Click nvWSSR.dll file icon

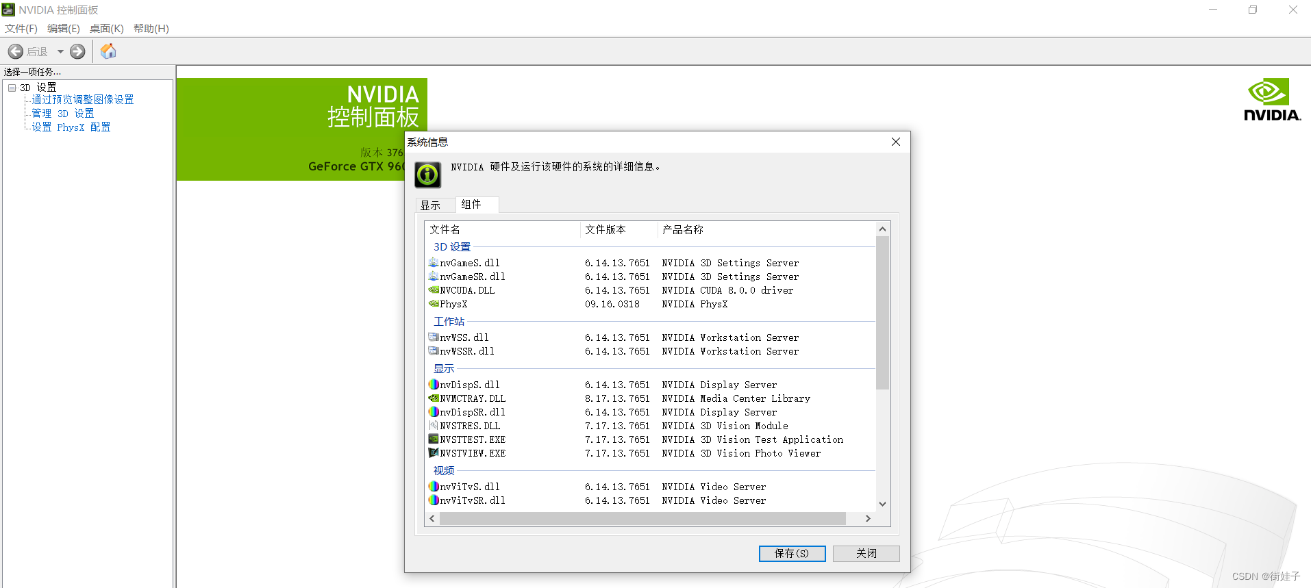pos(434,351)
